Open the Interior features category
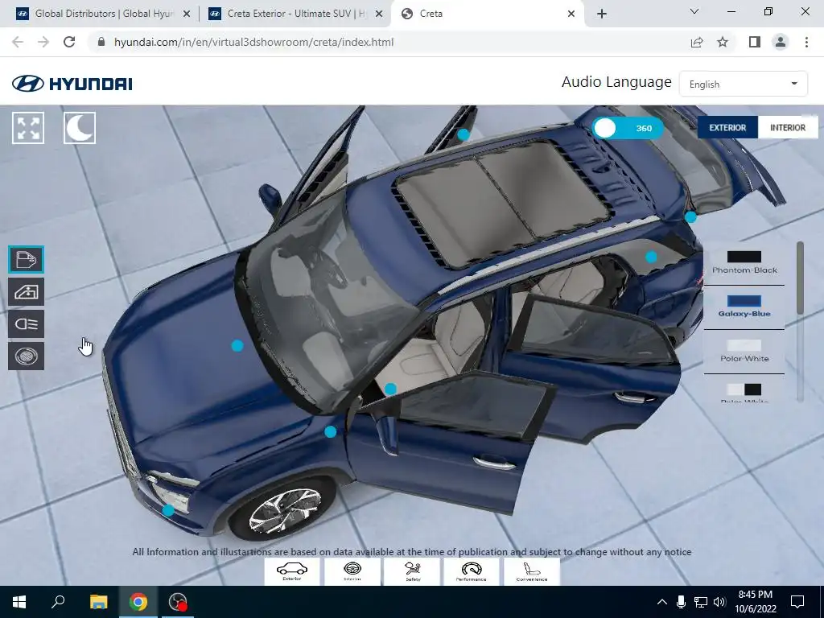Image resolution: width=824 pixels, height=618 pixels. point(352,571)
